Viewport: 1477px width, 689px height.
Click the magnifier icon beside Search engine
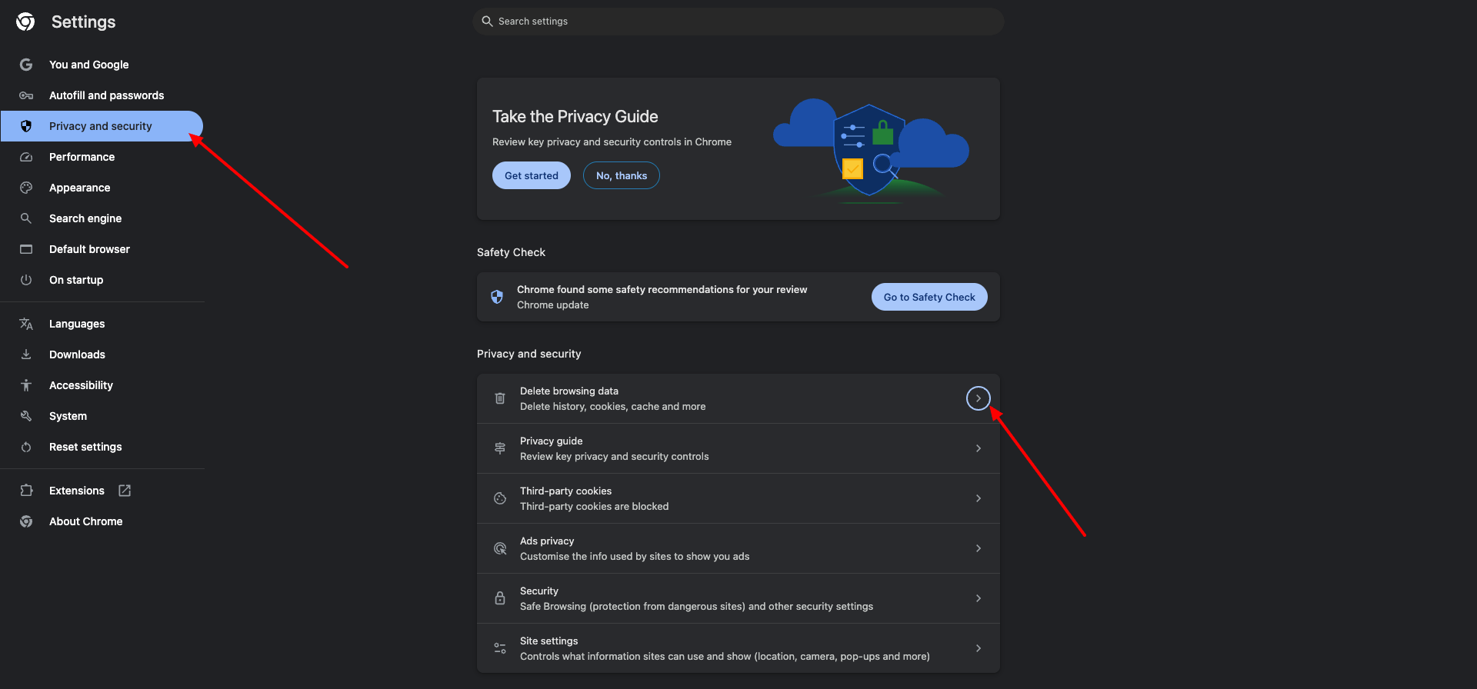point(26,218)
